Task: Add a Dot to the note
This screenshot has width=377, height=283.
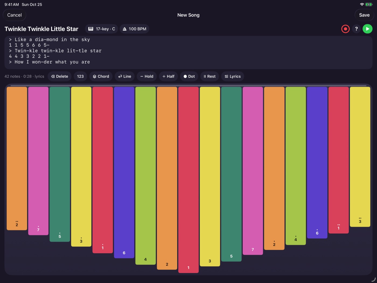Action: [x=189, y=76]
